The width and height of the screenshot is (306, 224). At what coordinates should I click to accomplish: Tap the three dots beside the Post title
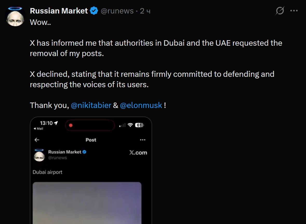tap(142, 140)
